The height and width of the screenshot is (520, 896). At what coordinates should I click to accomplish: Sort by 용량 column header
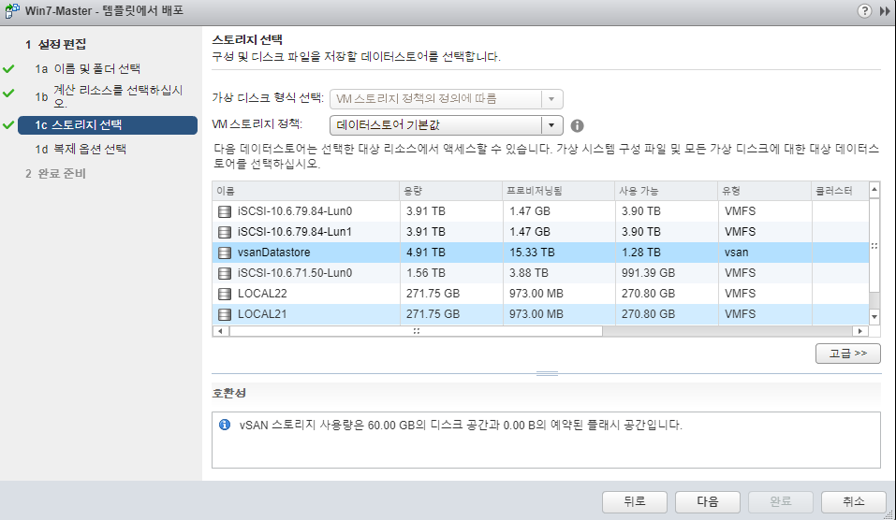click(x=451, y=191)
